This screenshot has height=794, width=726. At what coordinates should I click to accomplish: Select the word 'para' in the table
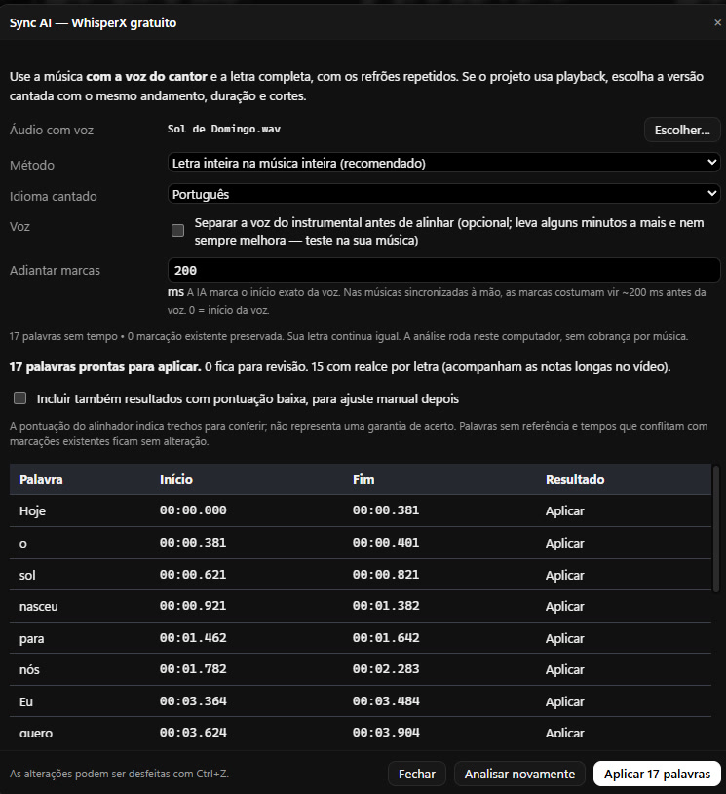pos(31,638)
